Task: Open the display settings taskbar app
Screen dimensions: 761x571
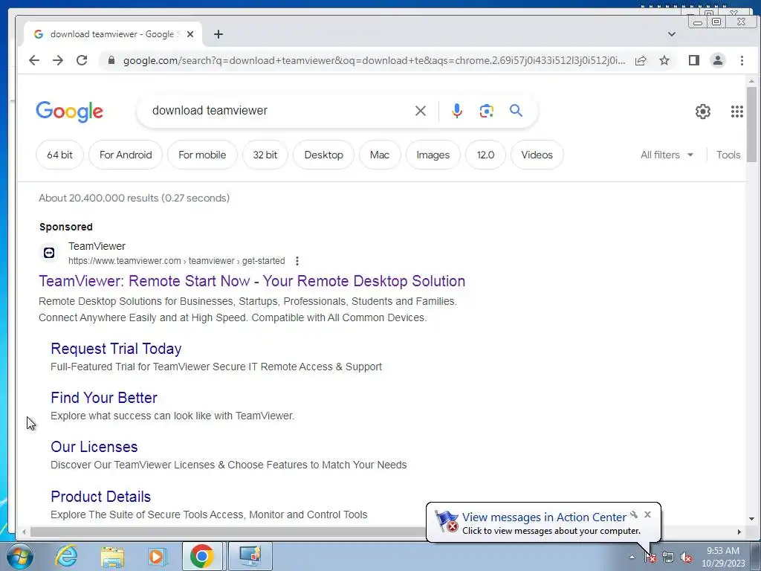Action: (x=250, y=556)
